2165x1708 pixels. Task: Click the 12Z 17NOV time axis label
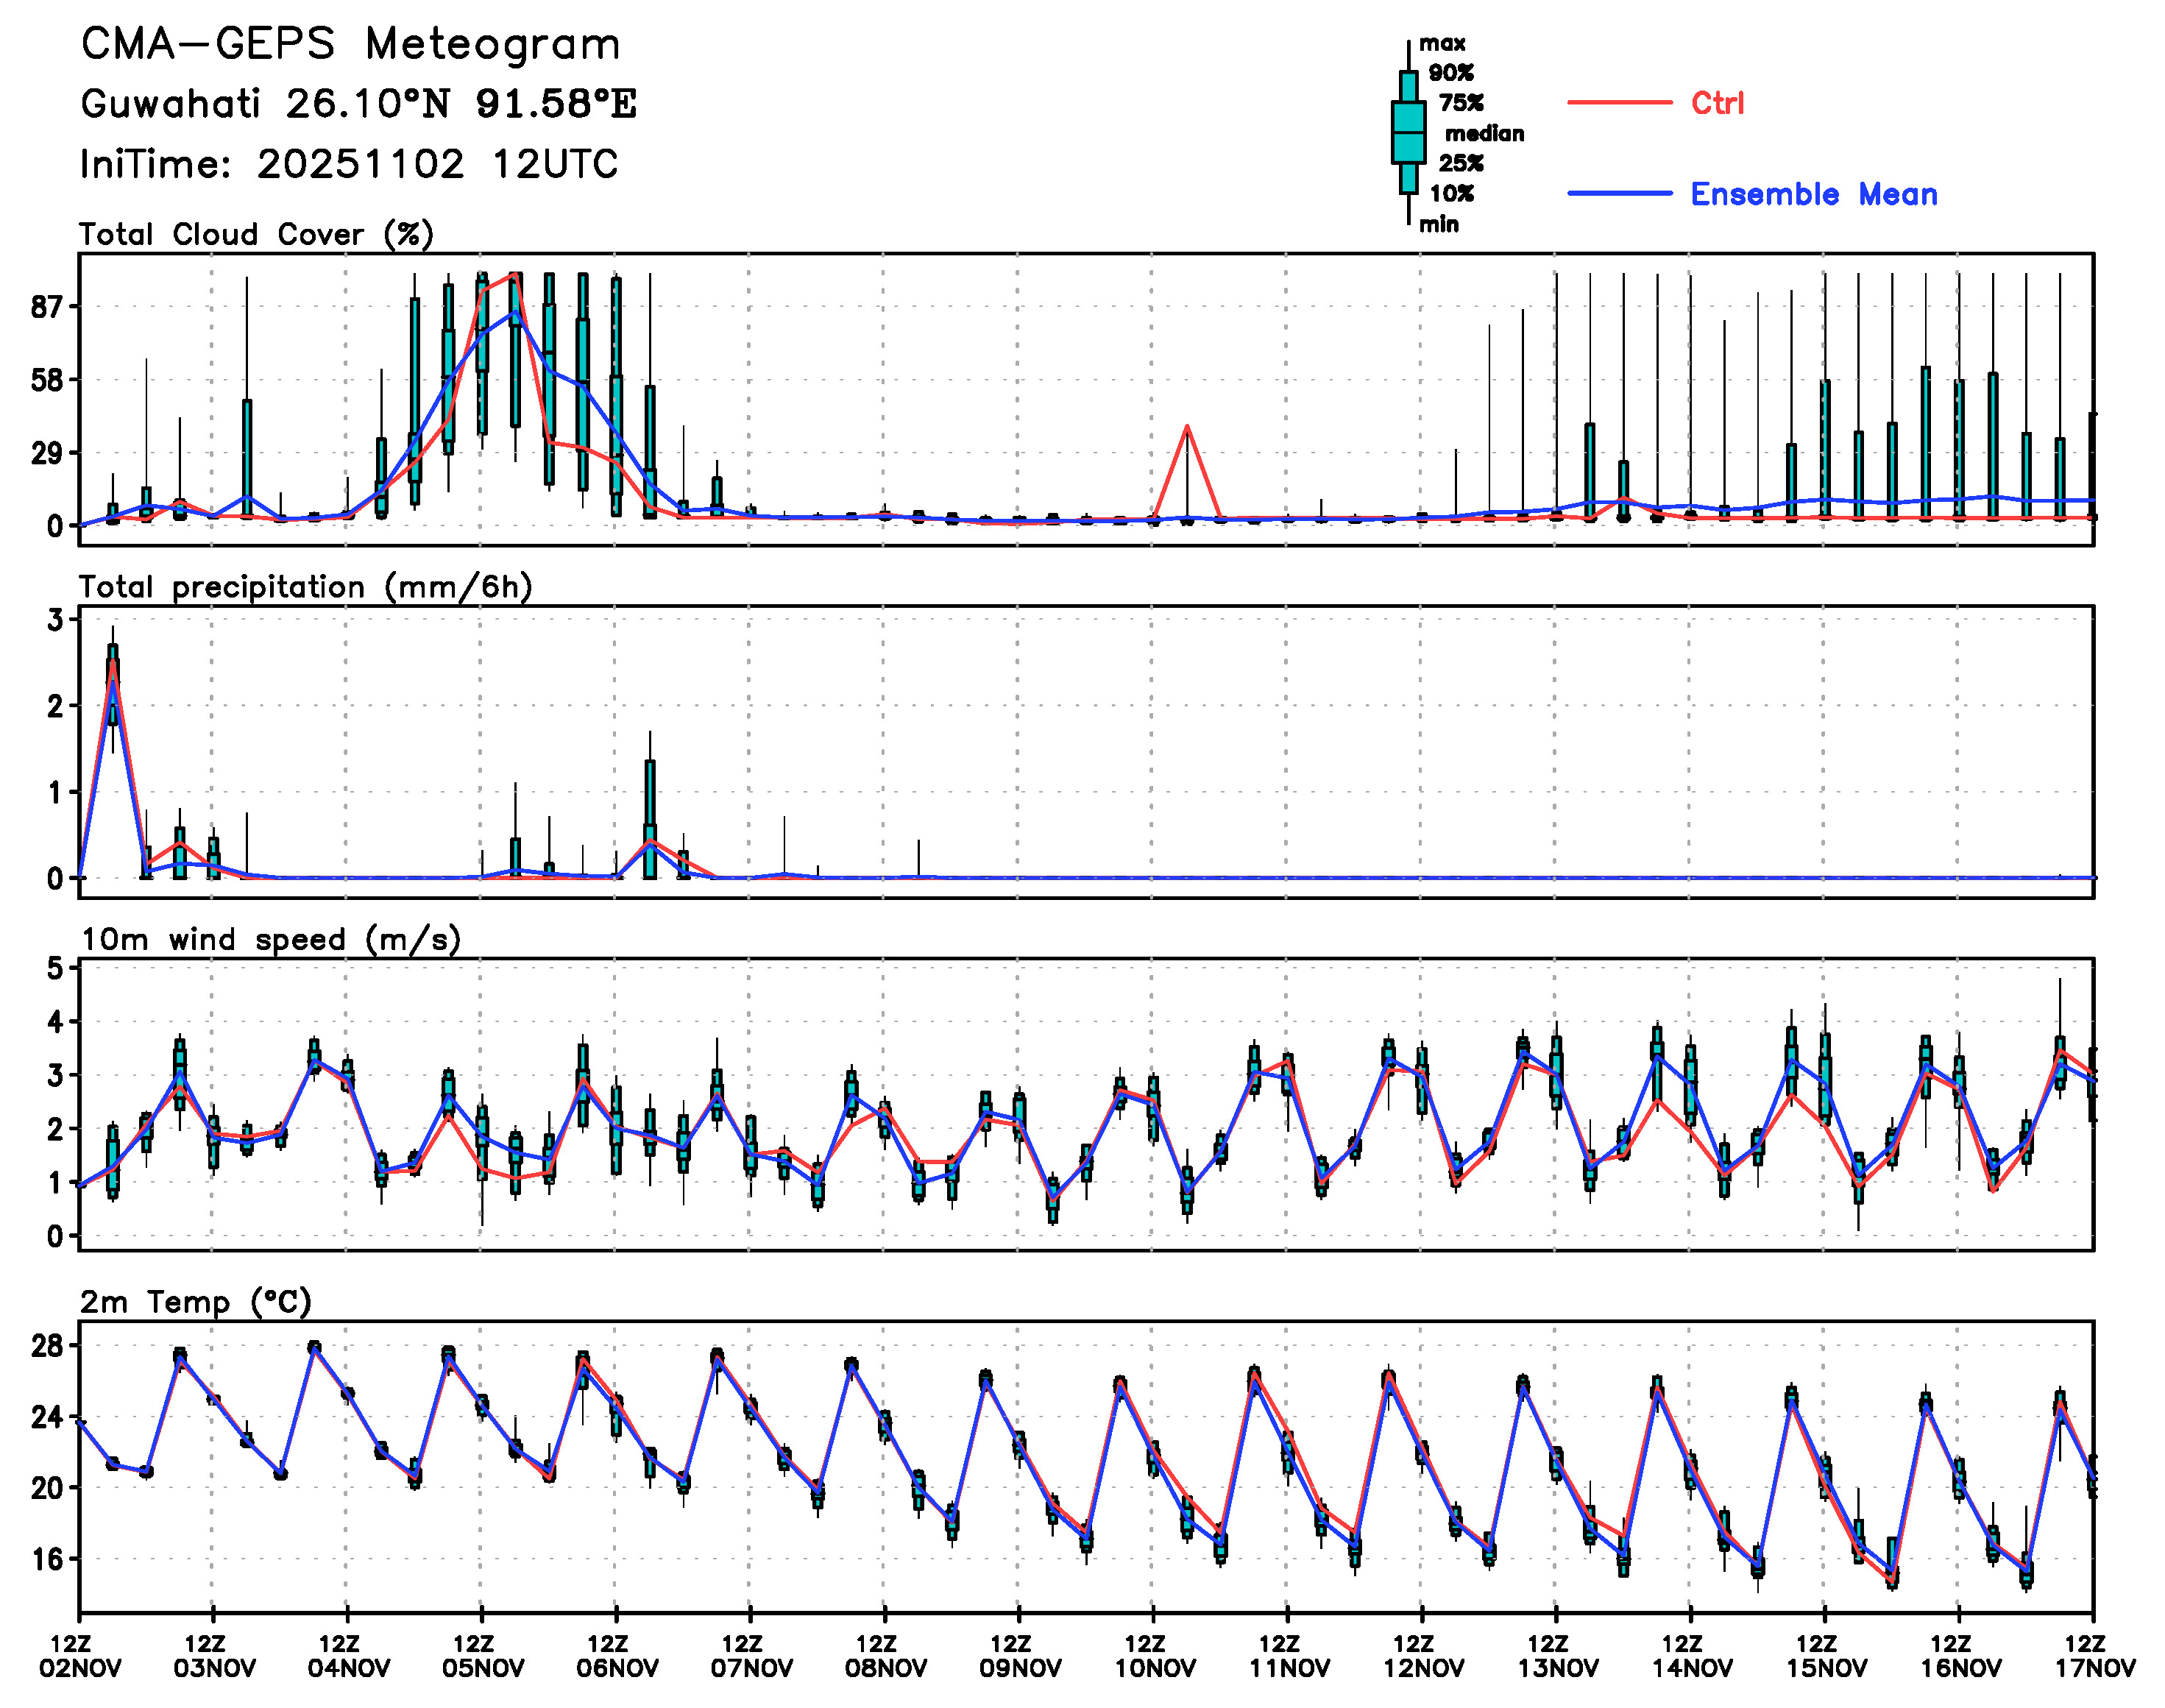click(2094, 1656)
